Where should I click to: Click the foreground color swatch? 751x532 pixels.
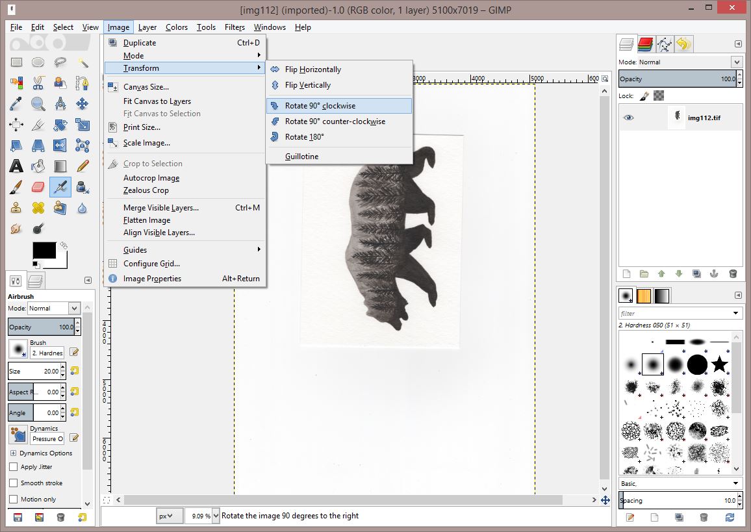click(45, 250)
